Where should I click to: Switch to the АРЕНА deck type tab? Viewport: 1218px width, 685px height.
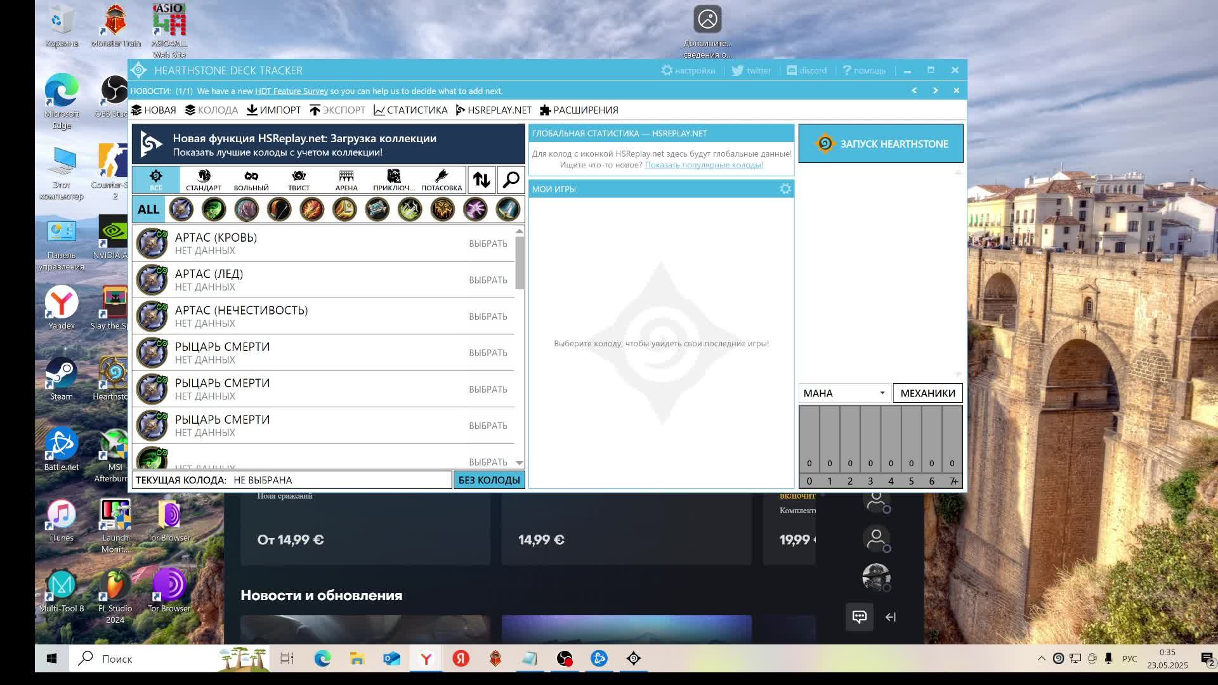tap(346, 180)
